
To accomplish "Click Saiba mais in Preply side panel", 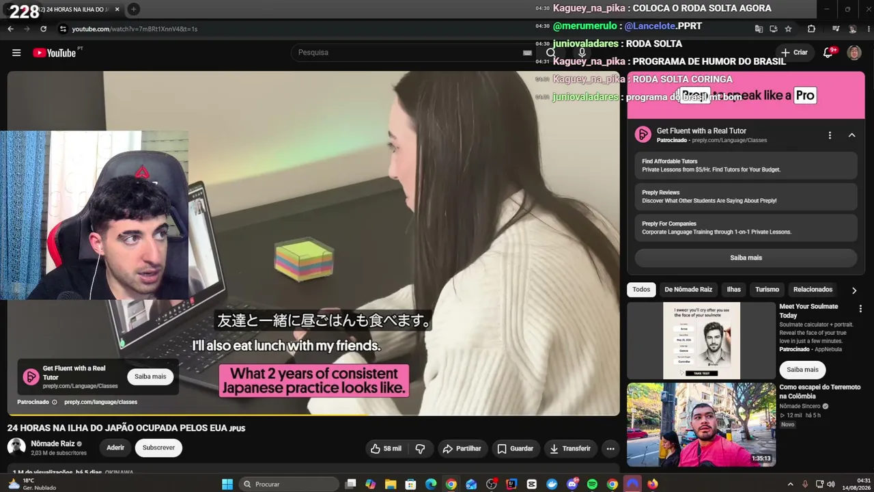I will (746, 258).
